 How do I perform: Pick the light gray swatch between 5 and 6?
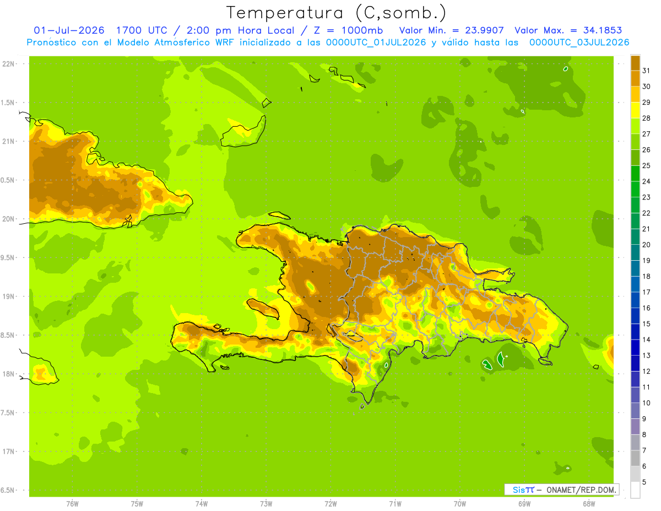(635, 475)
